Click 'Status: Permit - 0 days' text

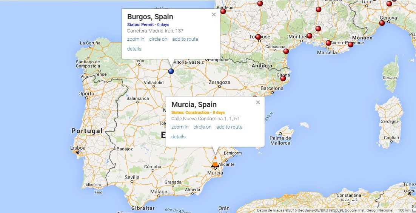148,25
